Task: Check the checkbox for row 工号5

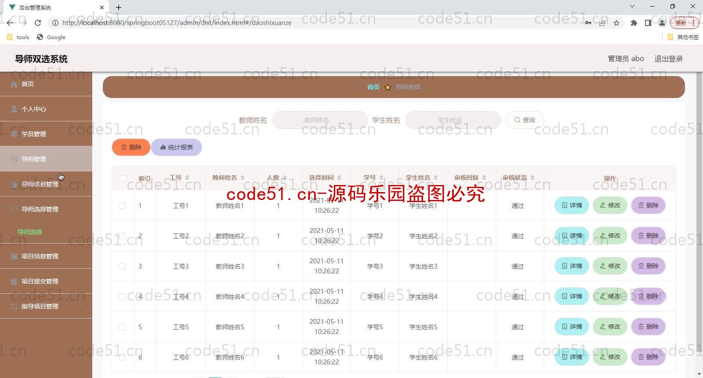Action: point(122,327)
